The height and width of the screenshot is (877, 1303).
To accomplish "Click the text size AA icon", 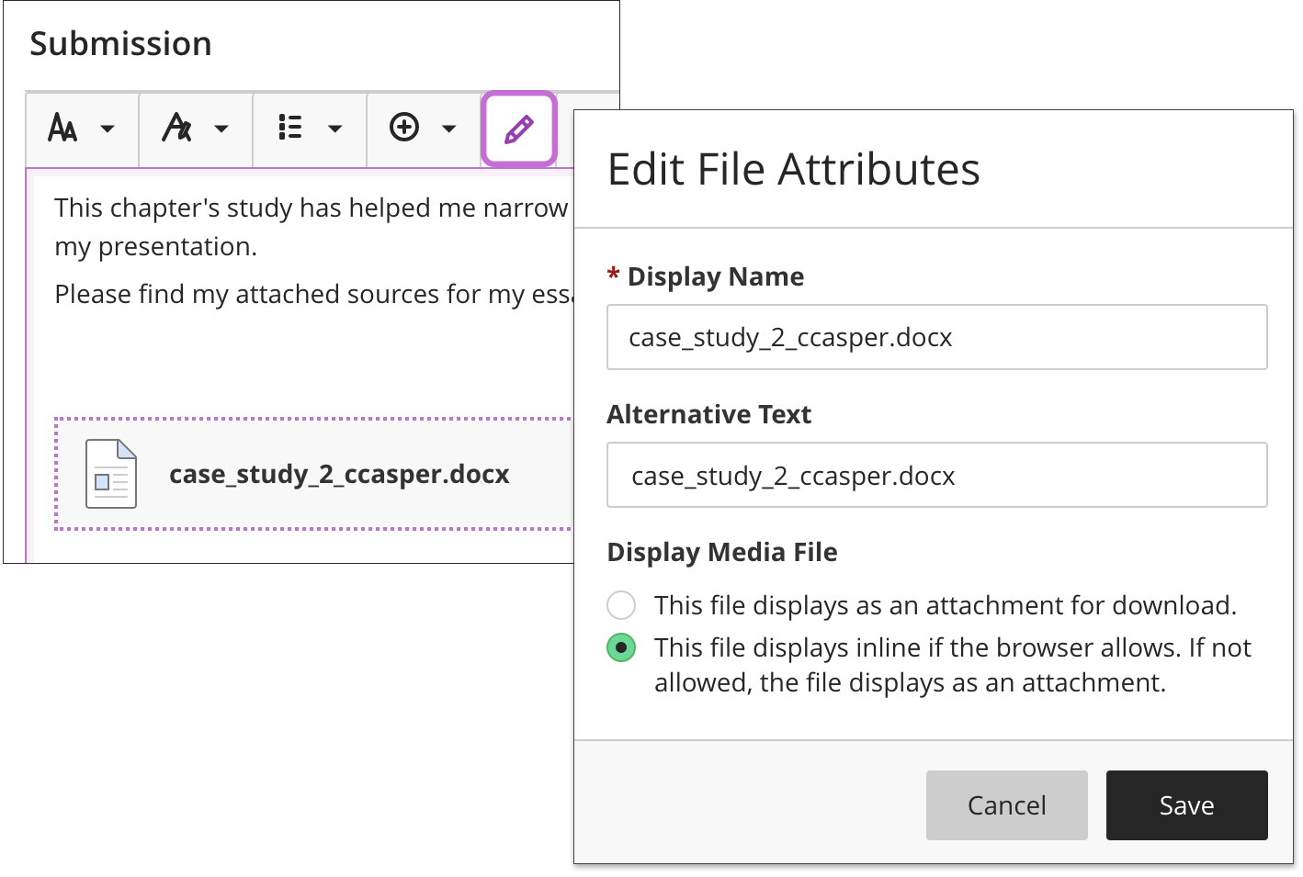I will point(62,128).
